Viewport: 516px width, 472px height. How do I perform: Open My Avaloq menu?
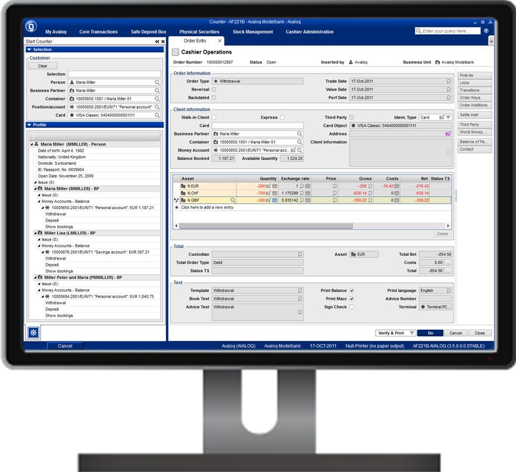56,32
